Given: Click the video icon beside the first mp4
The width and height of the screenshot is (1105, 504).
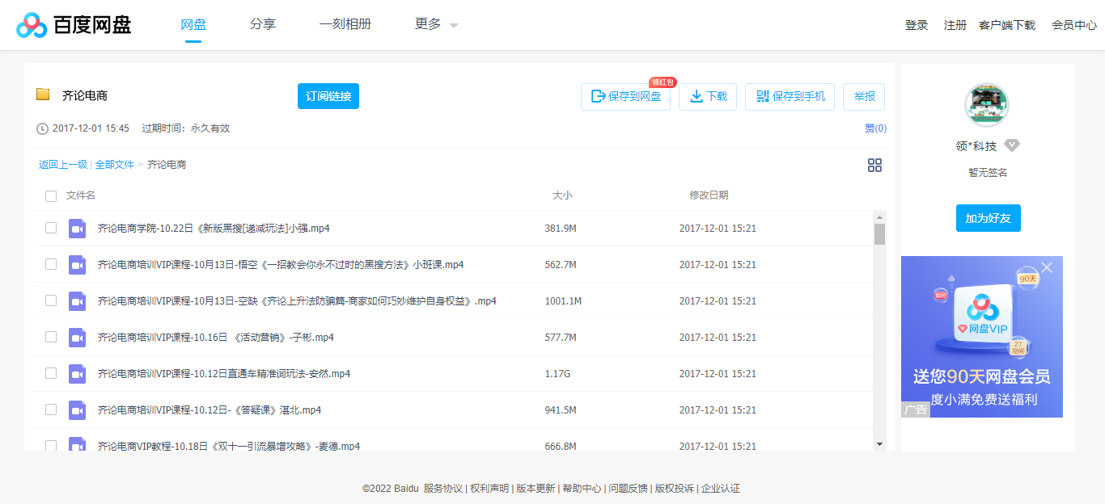Looking at the screenshot, I should pos(77,228).
